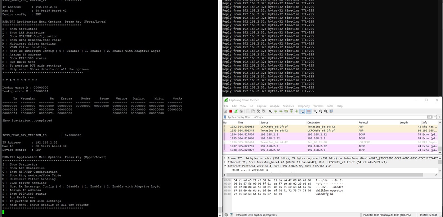This screenshot has width=443, height=217.
Task: Select packet 1036 HSR/PRP row
Action: (330, 142)
